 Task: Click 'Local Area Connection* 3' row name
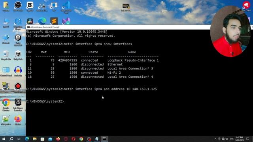130,69
